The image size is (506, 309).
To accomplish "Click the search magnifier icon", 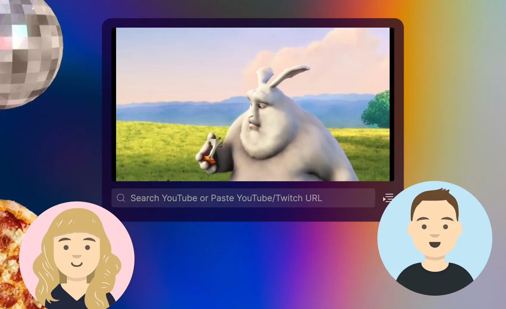I will click(121, 198).
